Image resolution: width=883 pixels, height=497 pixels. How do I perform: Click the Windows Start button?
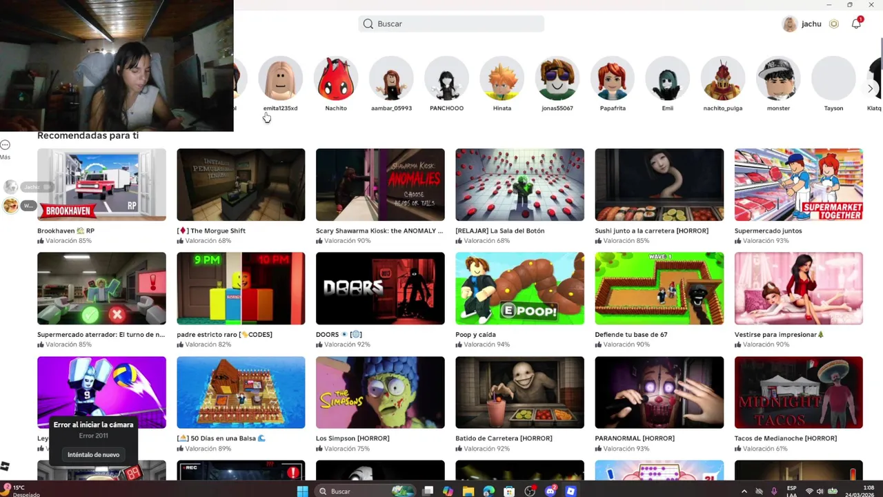coord(302,491)
